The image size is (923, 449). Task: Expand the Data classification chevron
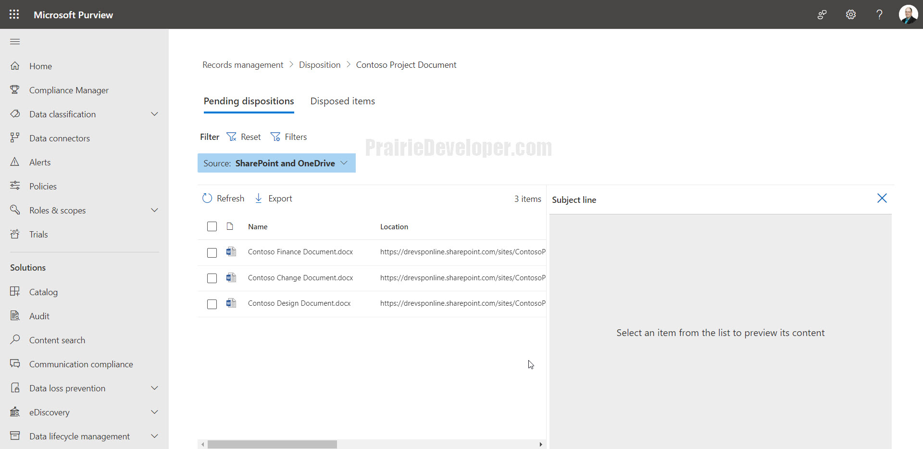tap(154, 114)
